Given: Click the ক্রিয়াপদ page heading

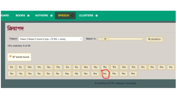Looking at the screenshot, I should [15, 28].
